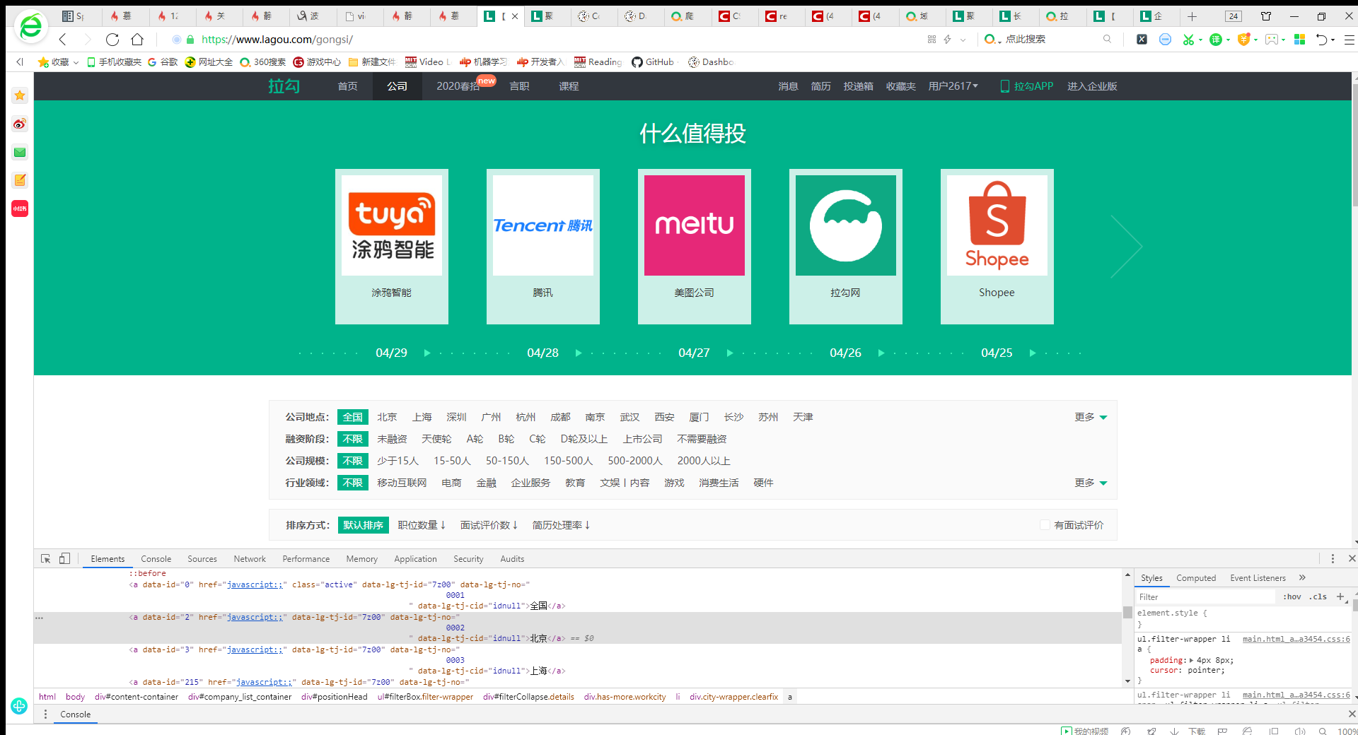Click the browser address bar URL

pyautogui.click(x=277, y=40)
